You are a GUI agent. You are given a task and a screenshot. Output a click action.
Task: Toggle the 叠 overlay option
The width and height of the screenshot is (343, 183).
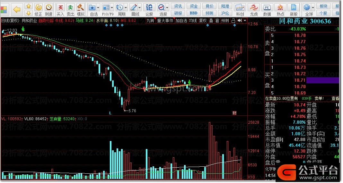[211, 21]
